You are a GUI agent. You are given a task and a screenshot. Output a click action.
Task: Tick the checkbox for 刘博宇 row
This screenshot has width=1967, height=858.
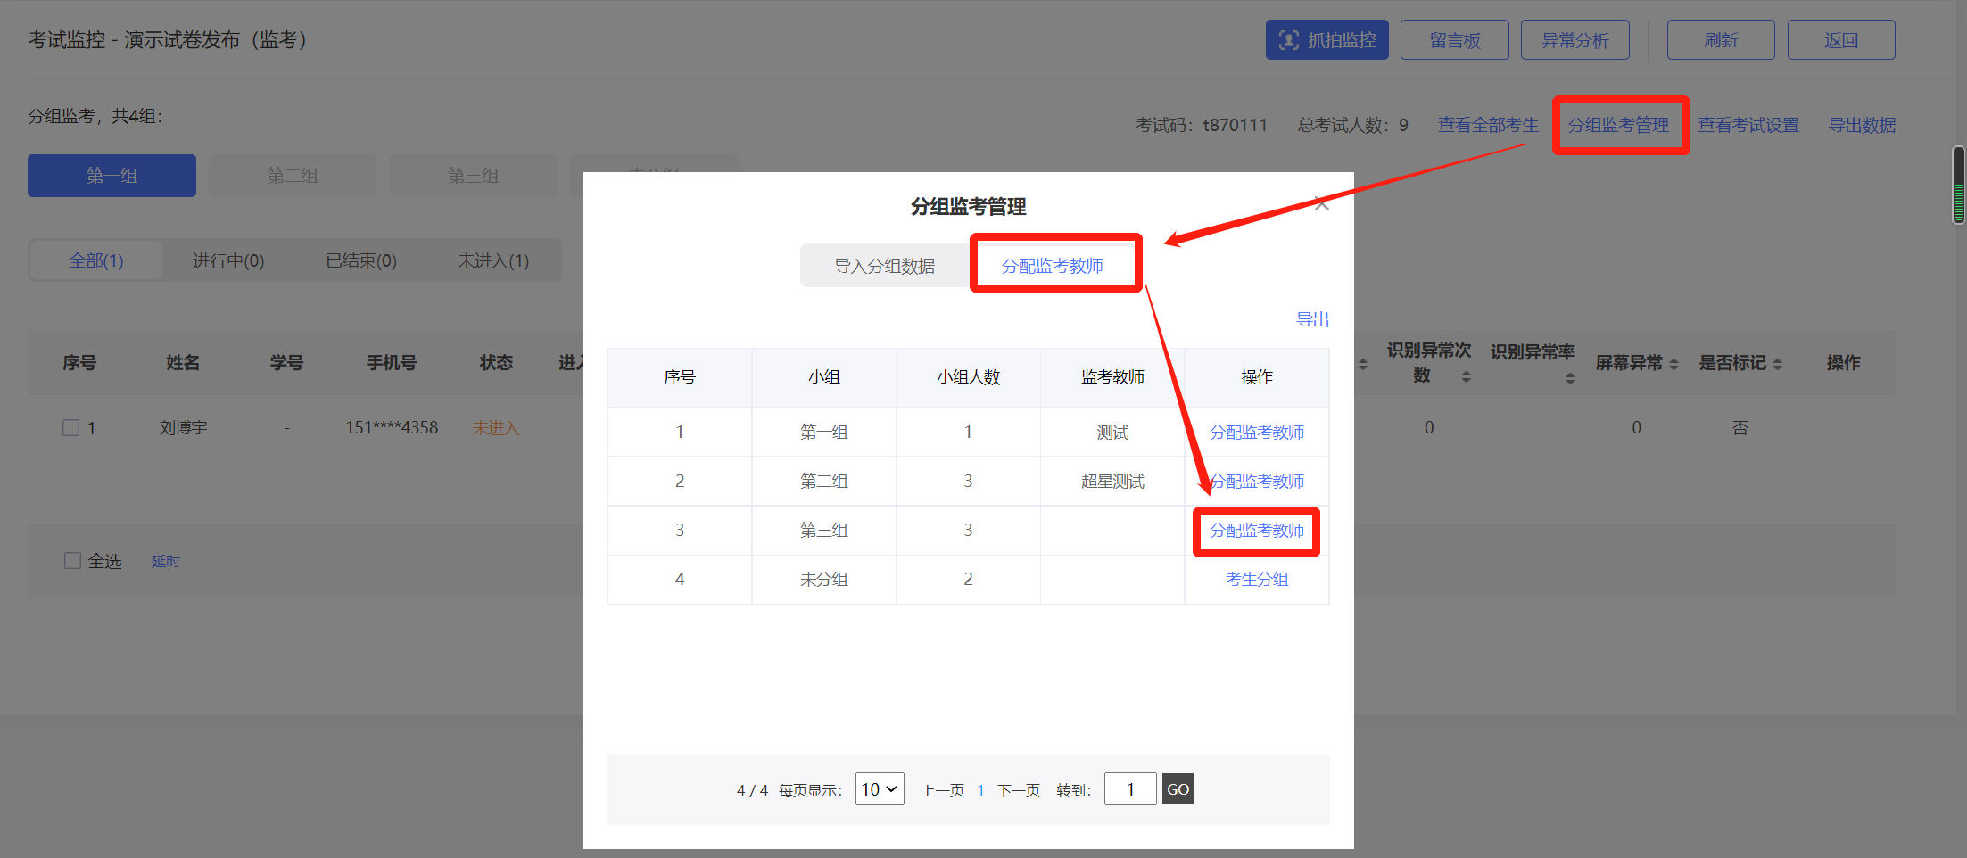(x=71, y=428)
